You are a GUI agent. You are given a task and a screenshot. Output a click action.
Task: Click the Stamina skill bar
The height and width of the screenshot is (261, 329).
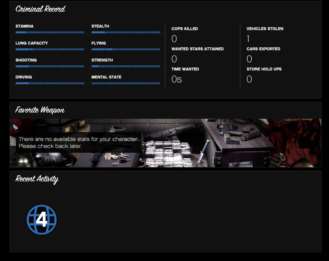pos(50,32)
